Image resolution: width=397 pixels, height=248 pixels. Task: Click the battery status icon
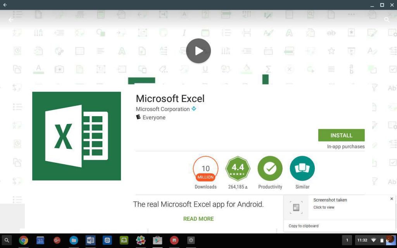[x=382, y=240]
